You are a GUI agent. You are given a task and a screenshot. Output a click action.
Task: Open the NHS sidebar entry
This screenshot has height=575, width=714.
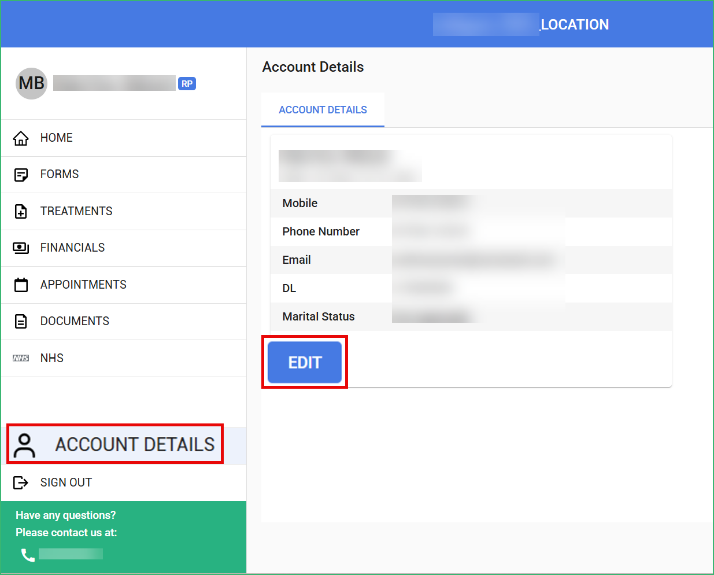pyautogui.click(x=124, y=358)
